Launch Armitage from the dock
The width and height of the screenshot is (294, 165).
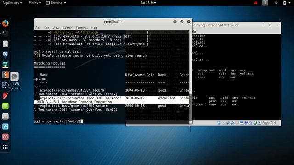[x=5, y=65]
